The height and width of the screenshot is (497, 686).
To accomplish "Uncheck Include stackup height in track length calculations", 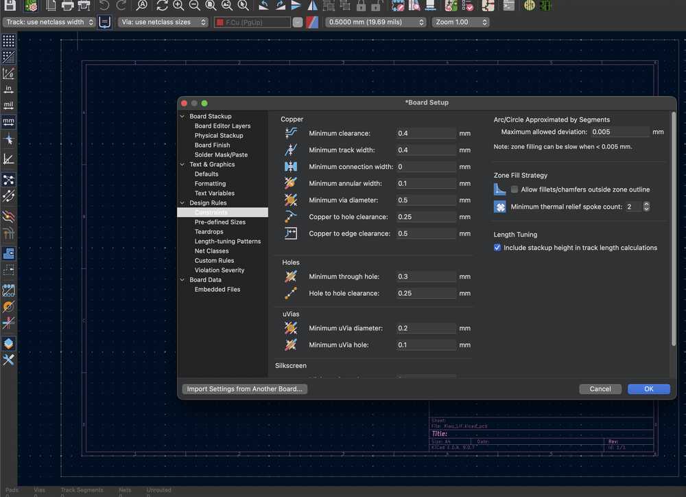I will click(497, 248).
